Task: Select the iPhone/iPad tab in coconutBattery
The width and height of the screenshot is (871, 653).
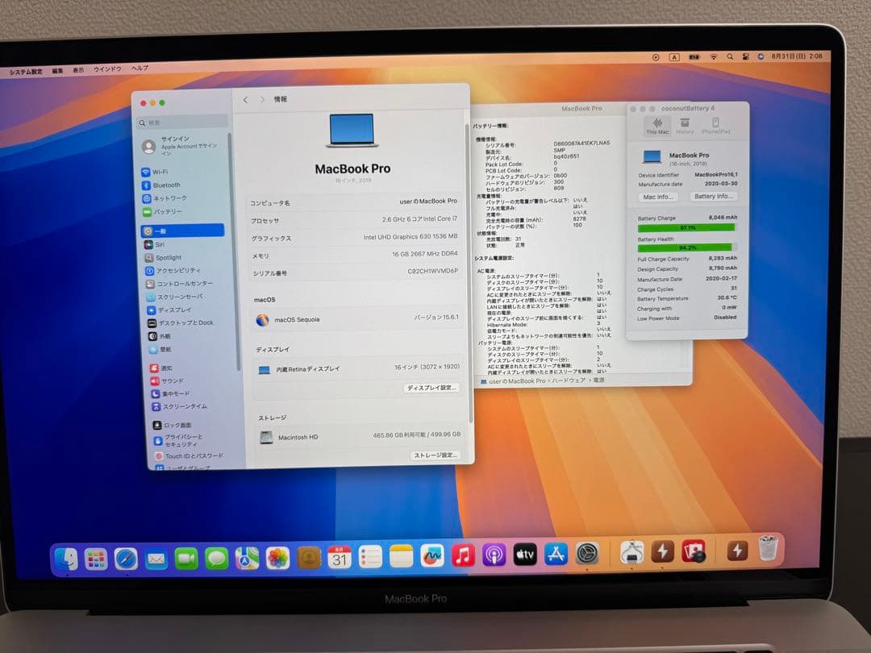Action: point(715,127)
